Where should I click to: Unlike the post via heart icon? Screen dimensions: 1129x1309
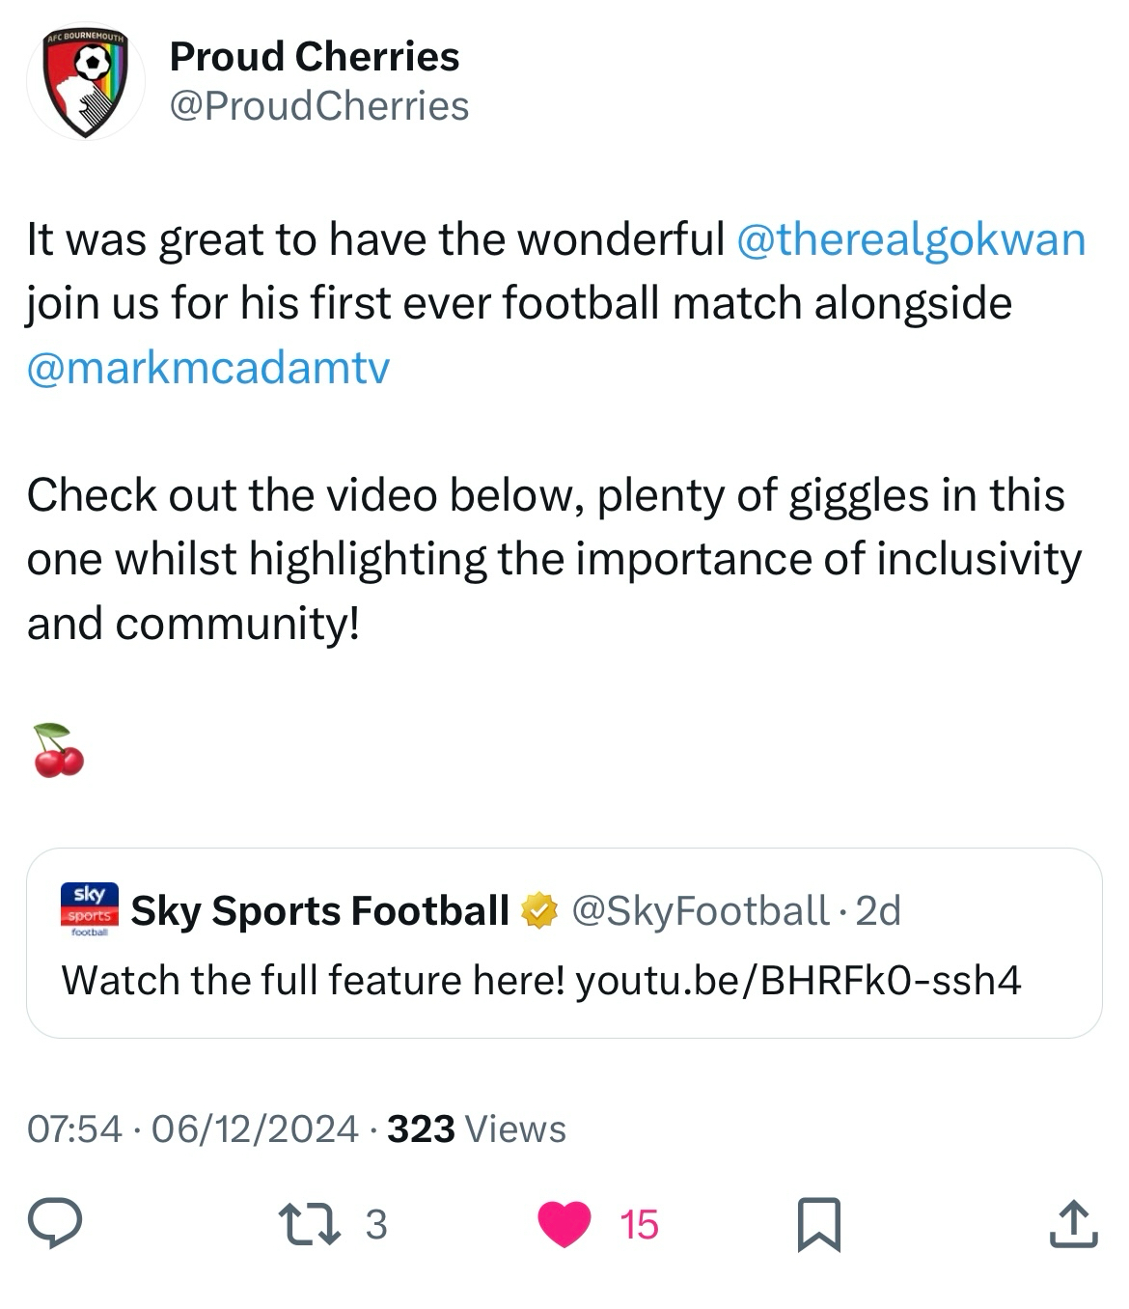tap(564, 1224)
